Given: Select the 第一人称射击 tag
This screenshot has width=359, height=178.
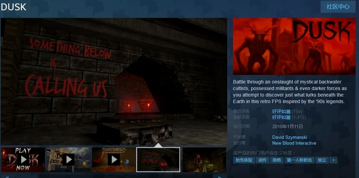Looking at the screenshot, I should point(299,160).
